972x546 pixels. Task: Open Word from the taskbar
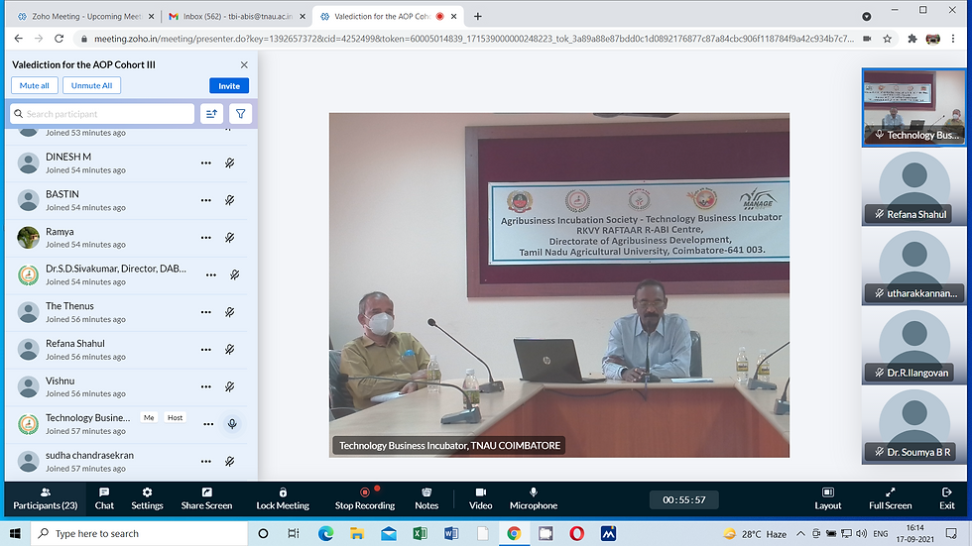451,534
